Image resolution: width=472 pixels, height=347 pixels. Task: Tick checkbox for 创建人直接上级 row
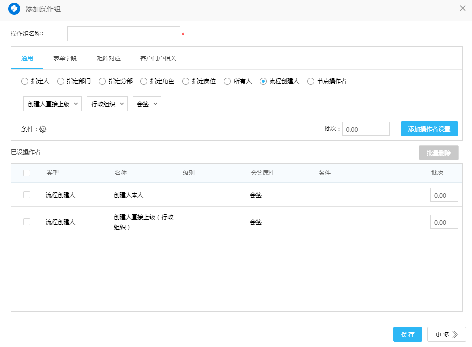(27, 222)
